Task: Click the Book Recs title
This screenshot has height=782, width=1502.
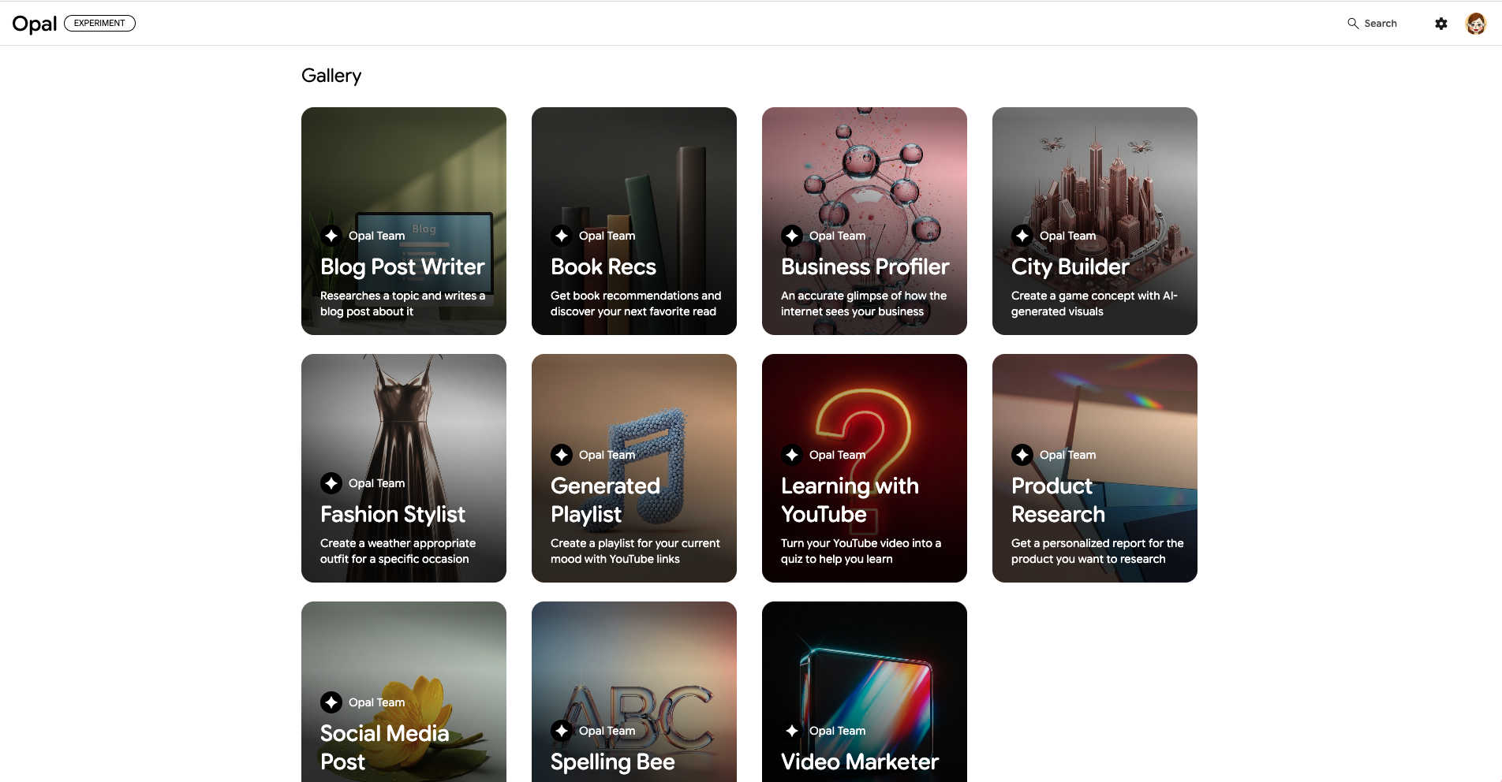Action: (603, 267)
